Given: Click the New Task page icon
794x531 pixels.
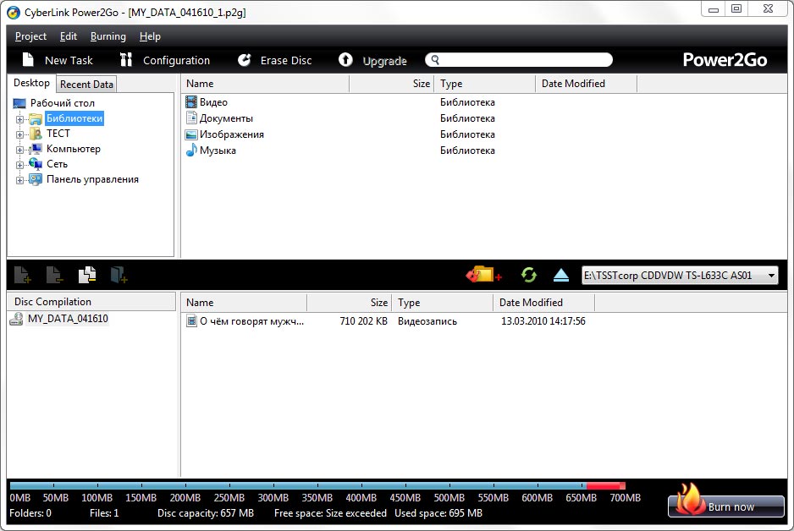Looking at the screenshot, I should point(29,60).
